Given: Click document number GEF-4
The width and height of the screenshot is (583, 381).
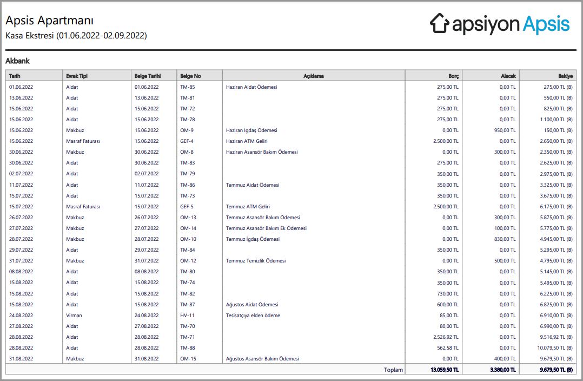Looking at the screenshot, I should pyautogui.click(x=187, y=141).
